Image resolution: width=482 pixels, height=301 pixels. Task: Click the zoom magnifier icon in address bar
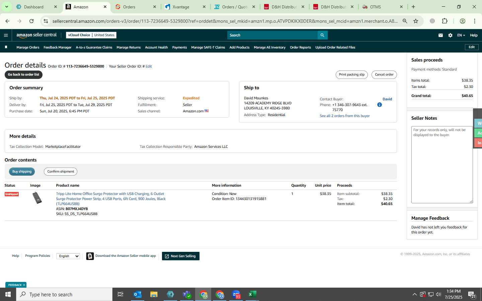405,21
